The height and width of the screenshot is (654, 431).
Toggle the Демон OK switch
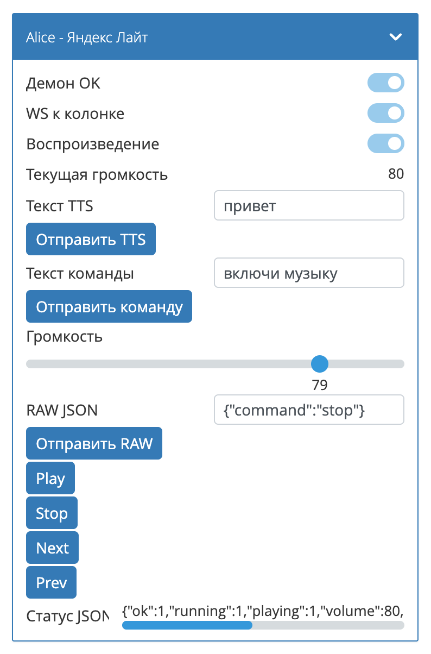386,83
